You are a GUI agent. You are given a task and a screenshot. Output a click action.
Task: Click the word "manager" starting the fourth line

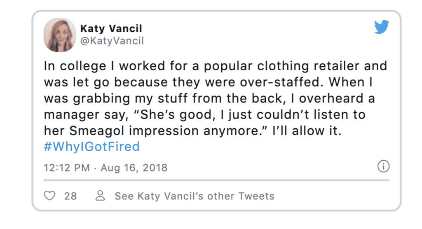[72, 115]
